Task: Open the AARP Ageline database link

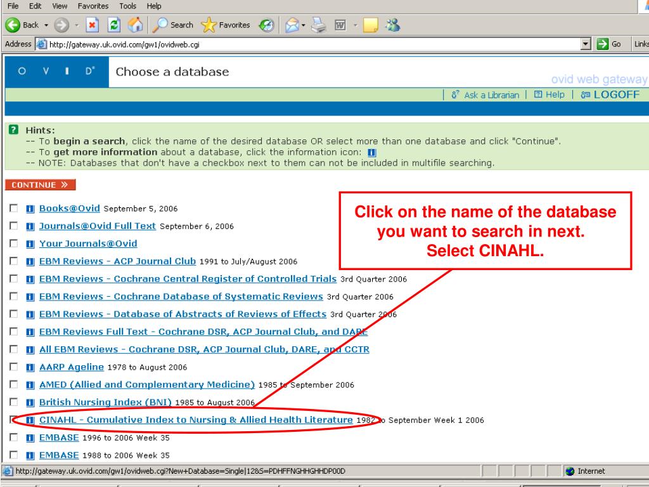Action: pyautogui.click(x=71, y=367)
